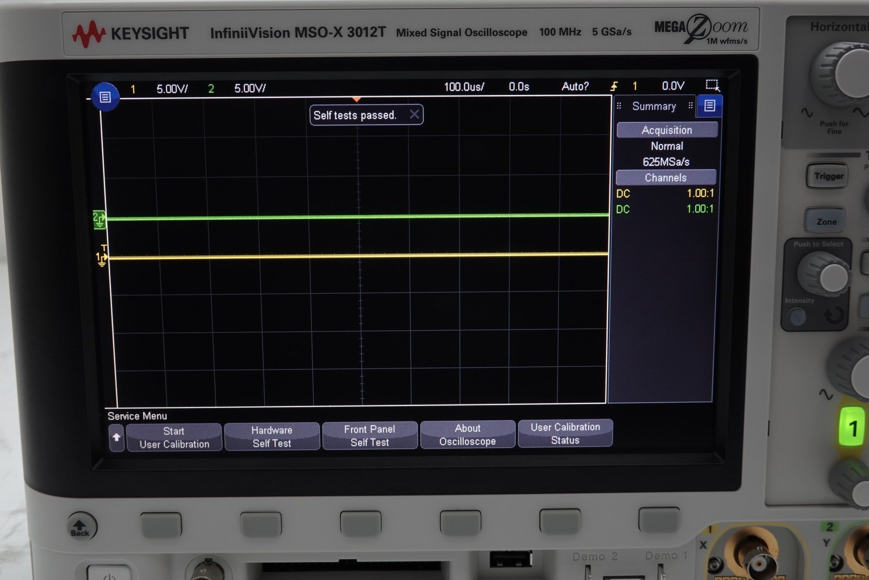Tap the lit green channel 1 key

tap(852, 428)
